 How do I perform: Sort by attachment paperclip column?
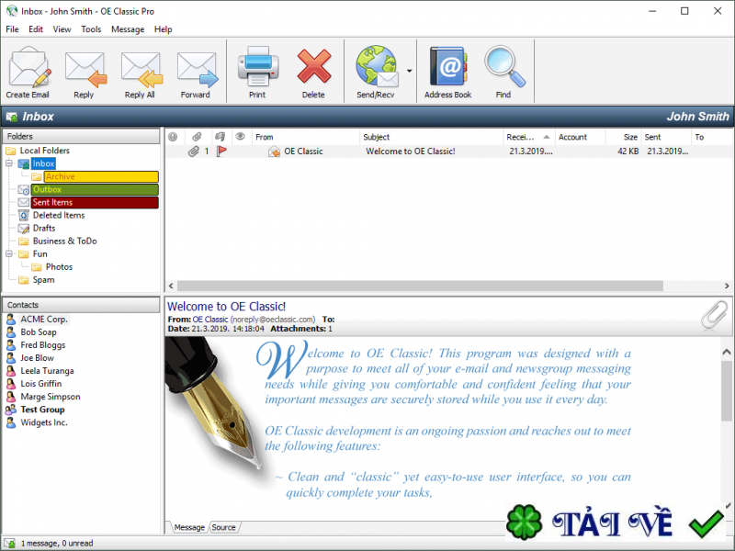pos(197,137)
